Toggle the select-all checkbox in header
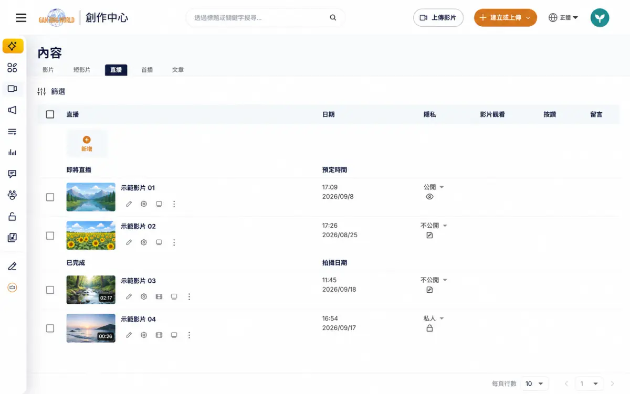Viewport: 630px width, 394px height. click(50, 114)
